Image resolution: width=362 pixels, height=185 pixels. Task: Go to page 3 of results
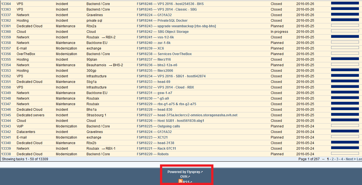[337, 159]
